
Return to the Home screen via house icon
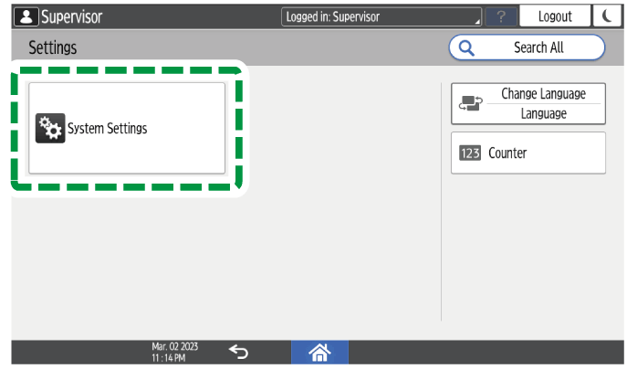[x=319, y=352]
